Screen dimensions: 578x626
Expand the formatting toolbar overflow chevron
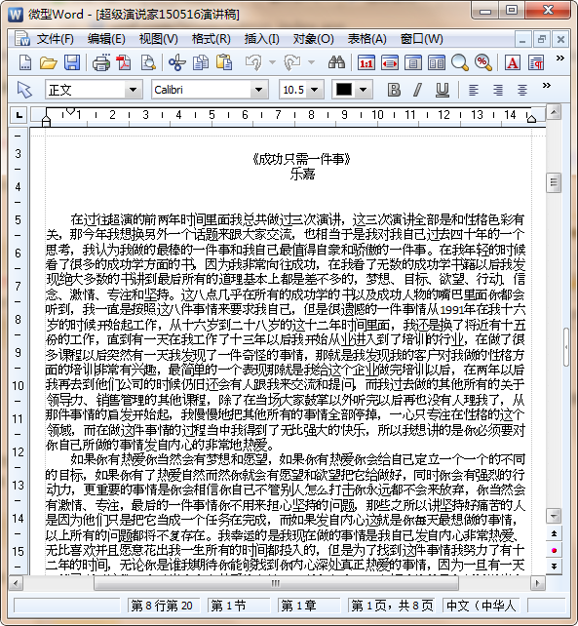(x=547, y=85)
